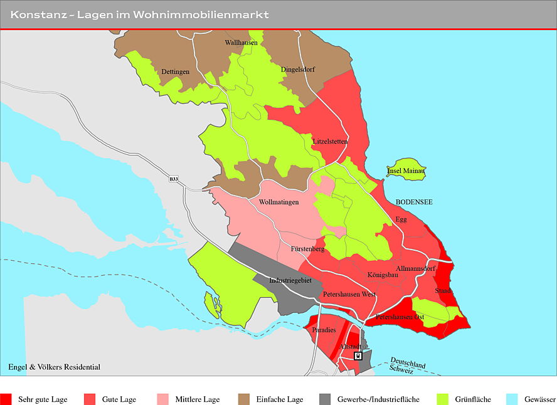Select the Petershausen West label
This screenshot has width=557, height=405.
349,294
